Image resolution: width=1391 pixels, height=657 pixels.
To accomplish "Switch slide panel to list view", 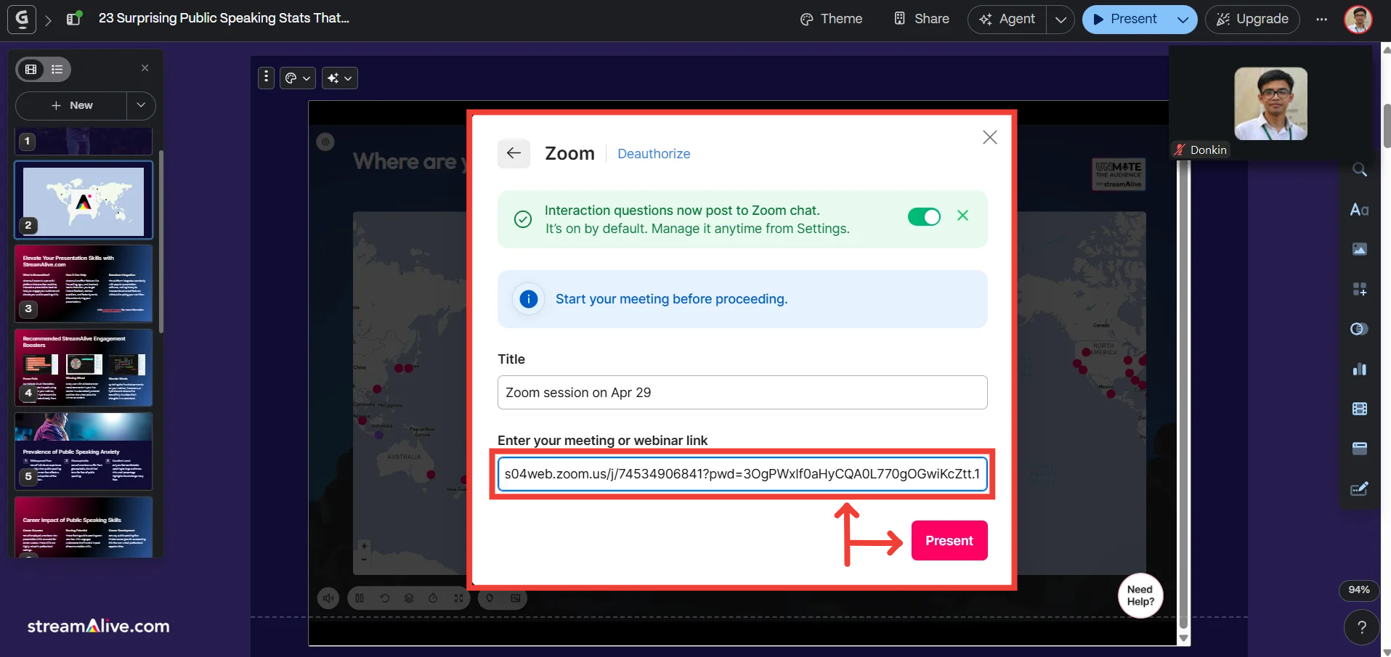I will click(x=57, y=69).
